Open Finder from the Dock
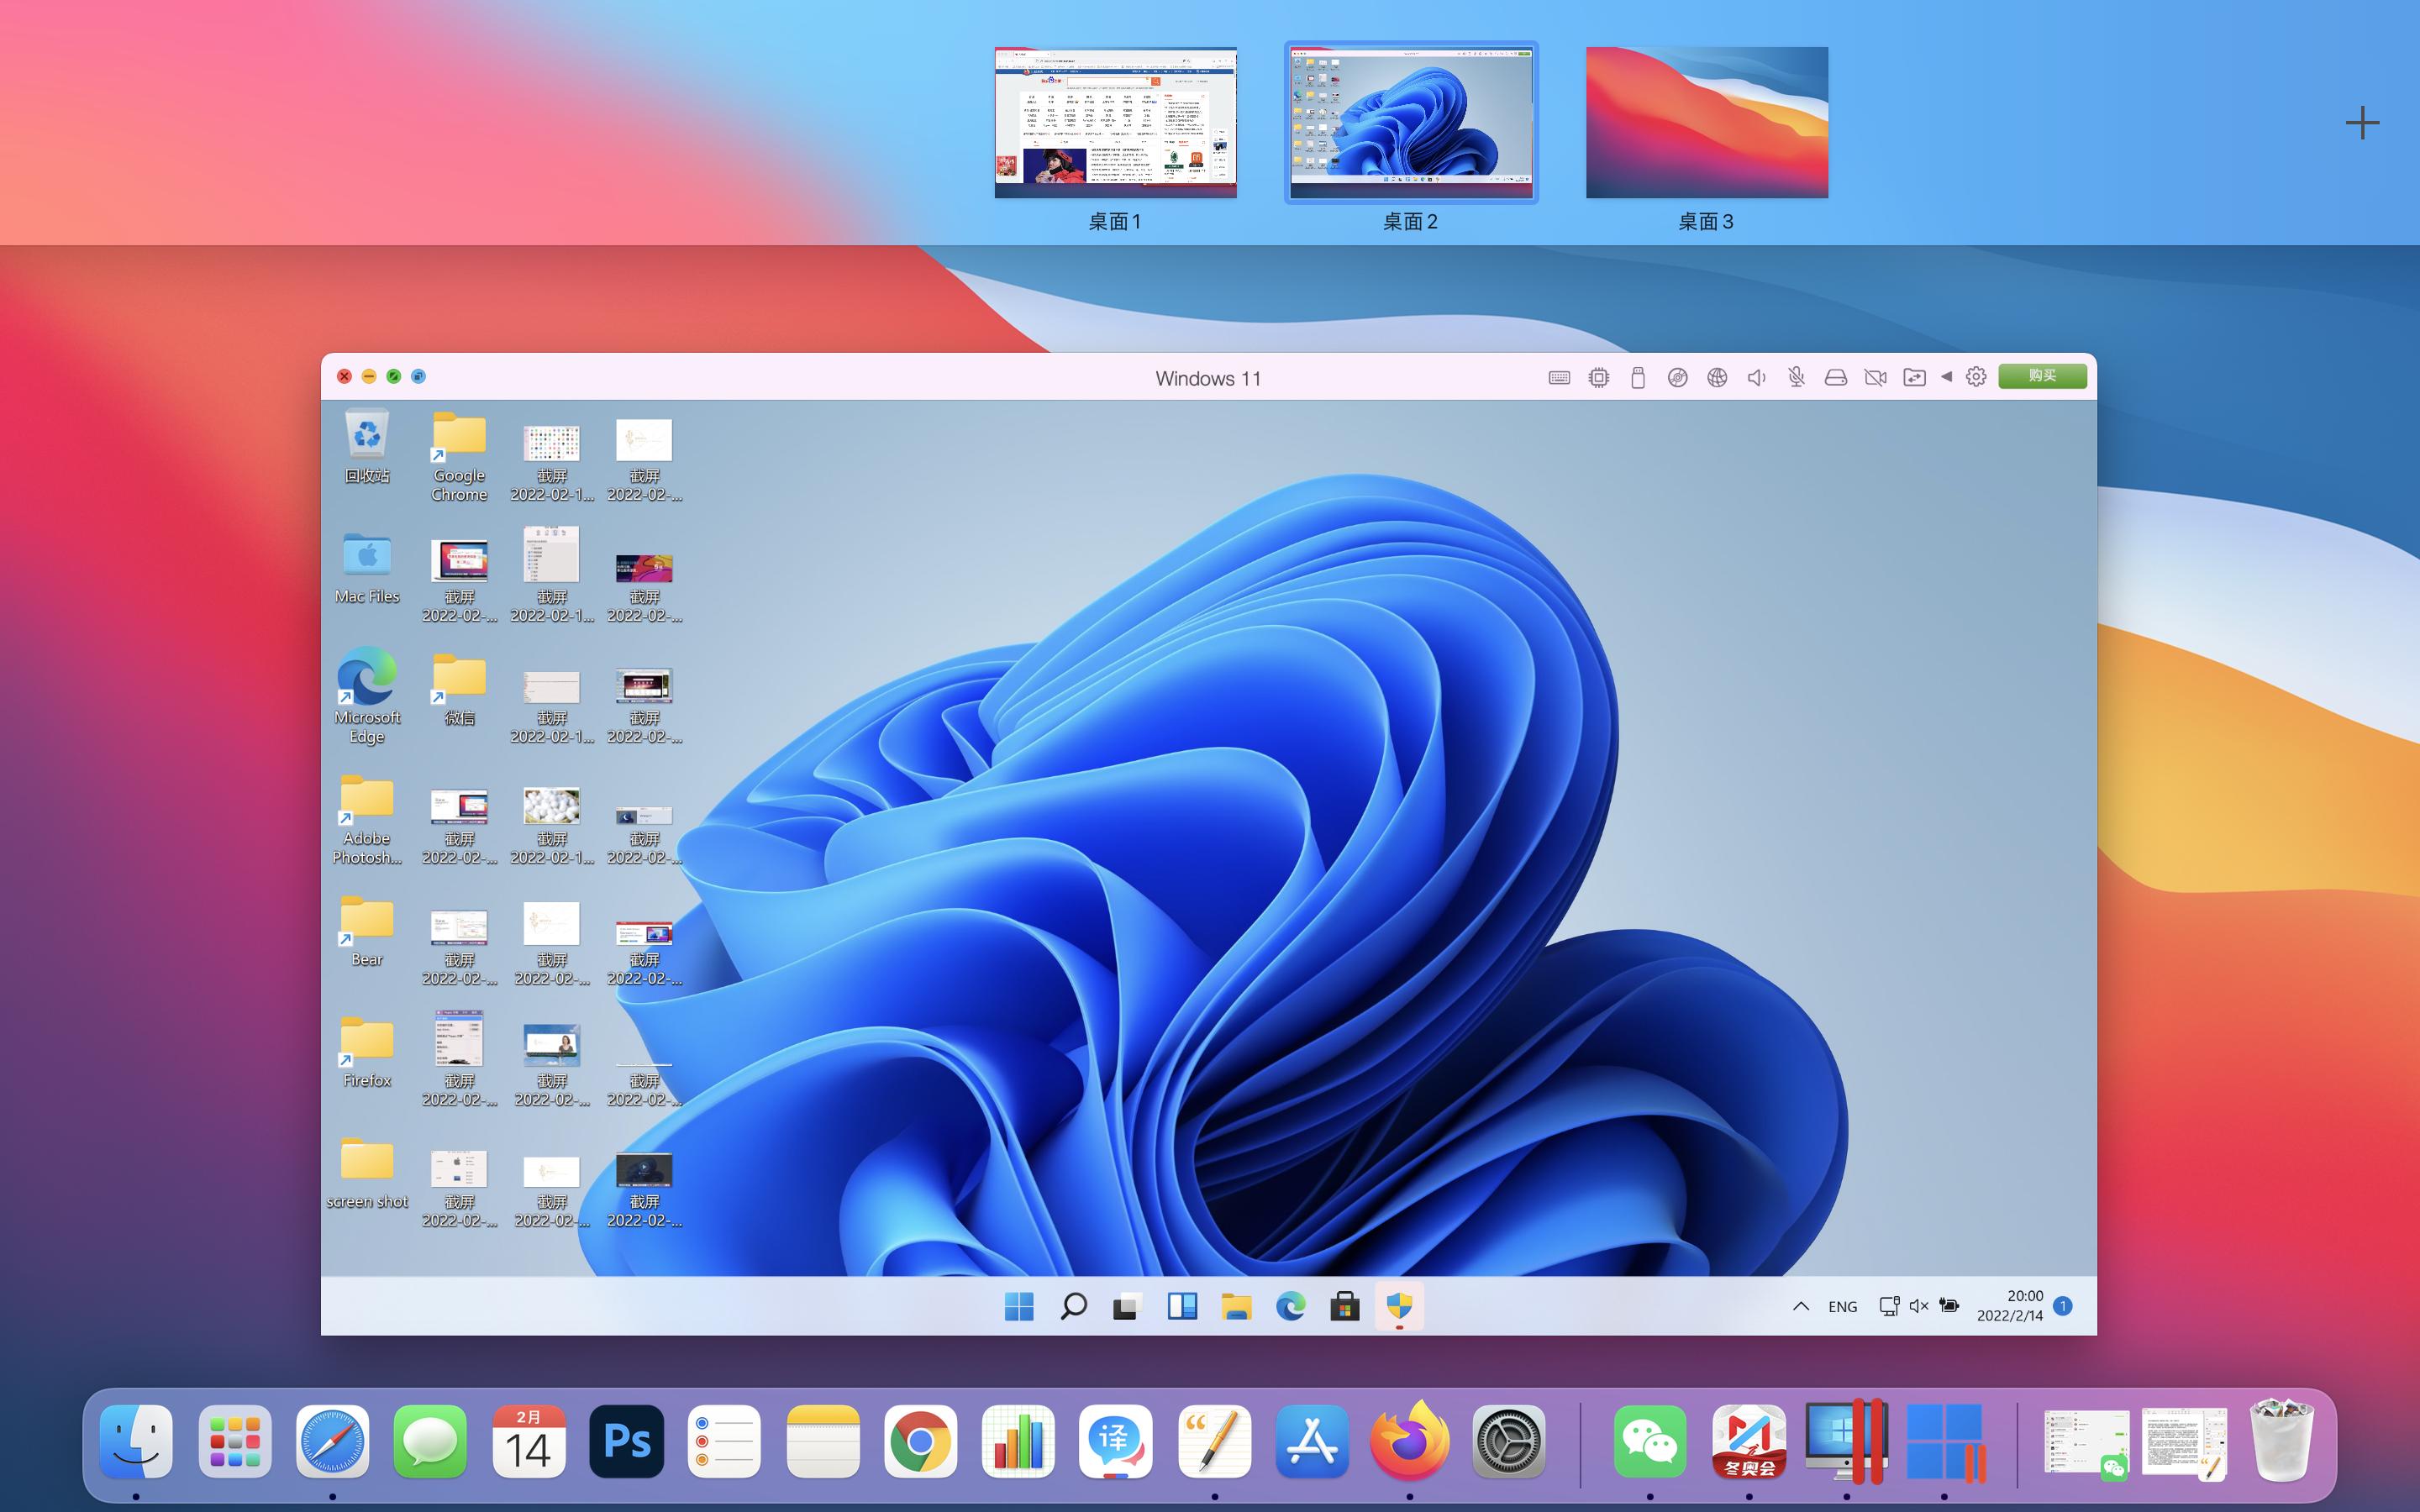 (136, 1441)
